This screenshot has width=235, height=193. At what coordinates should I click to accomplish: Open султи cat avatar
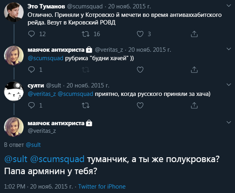14,91
